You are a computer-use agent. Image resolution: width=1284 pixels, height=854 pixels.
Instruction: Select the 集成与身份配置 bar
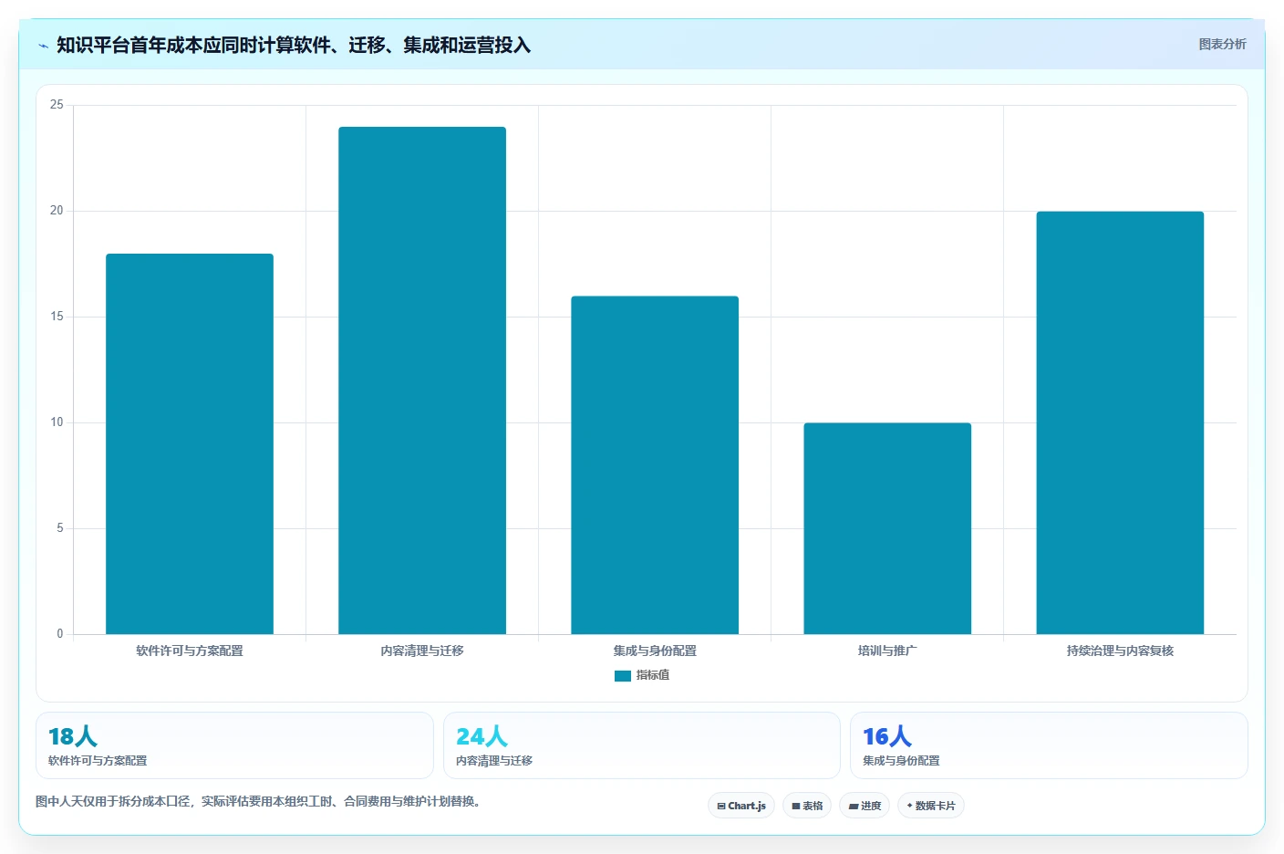click(655, 465)
